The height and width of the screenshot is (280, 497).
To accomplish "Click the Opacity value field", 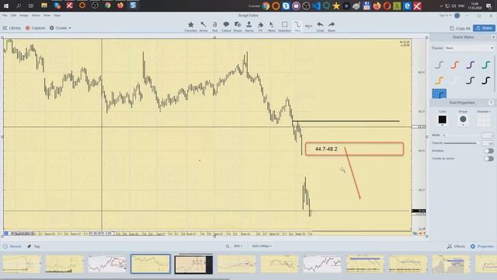I will tap(488, 143).
